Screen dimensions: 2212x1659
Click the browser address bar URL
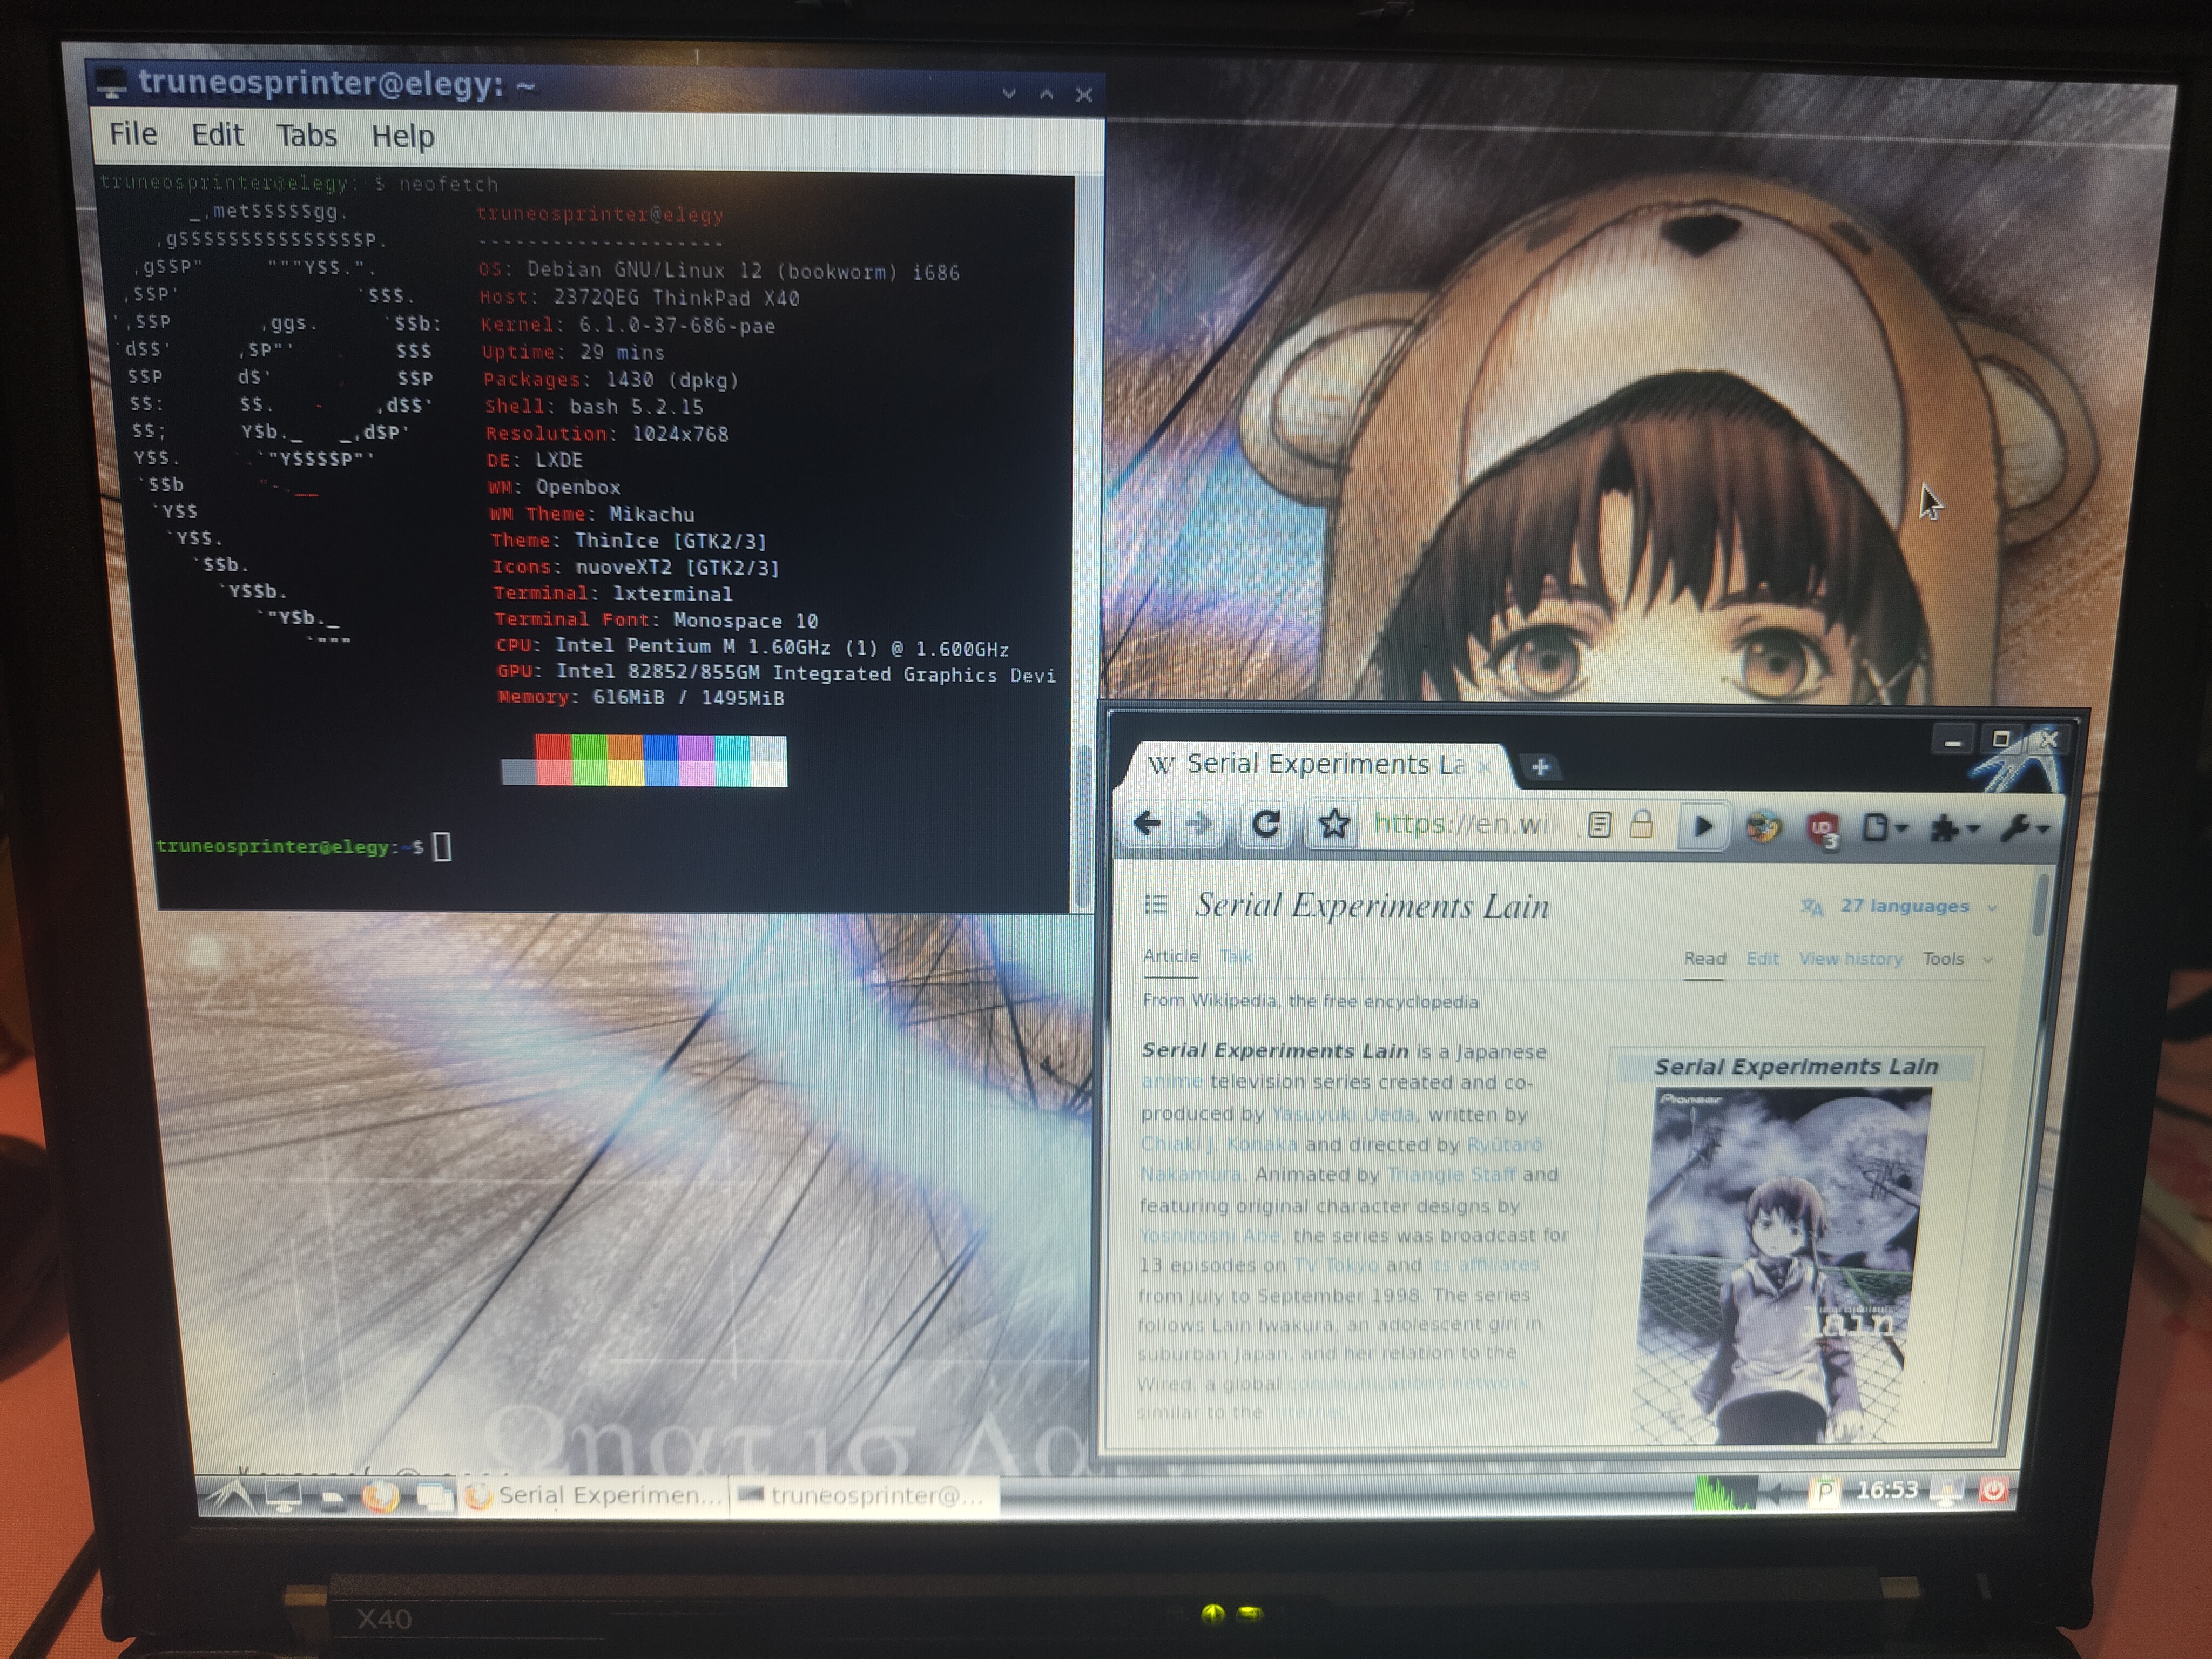pos(1466,824)
